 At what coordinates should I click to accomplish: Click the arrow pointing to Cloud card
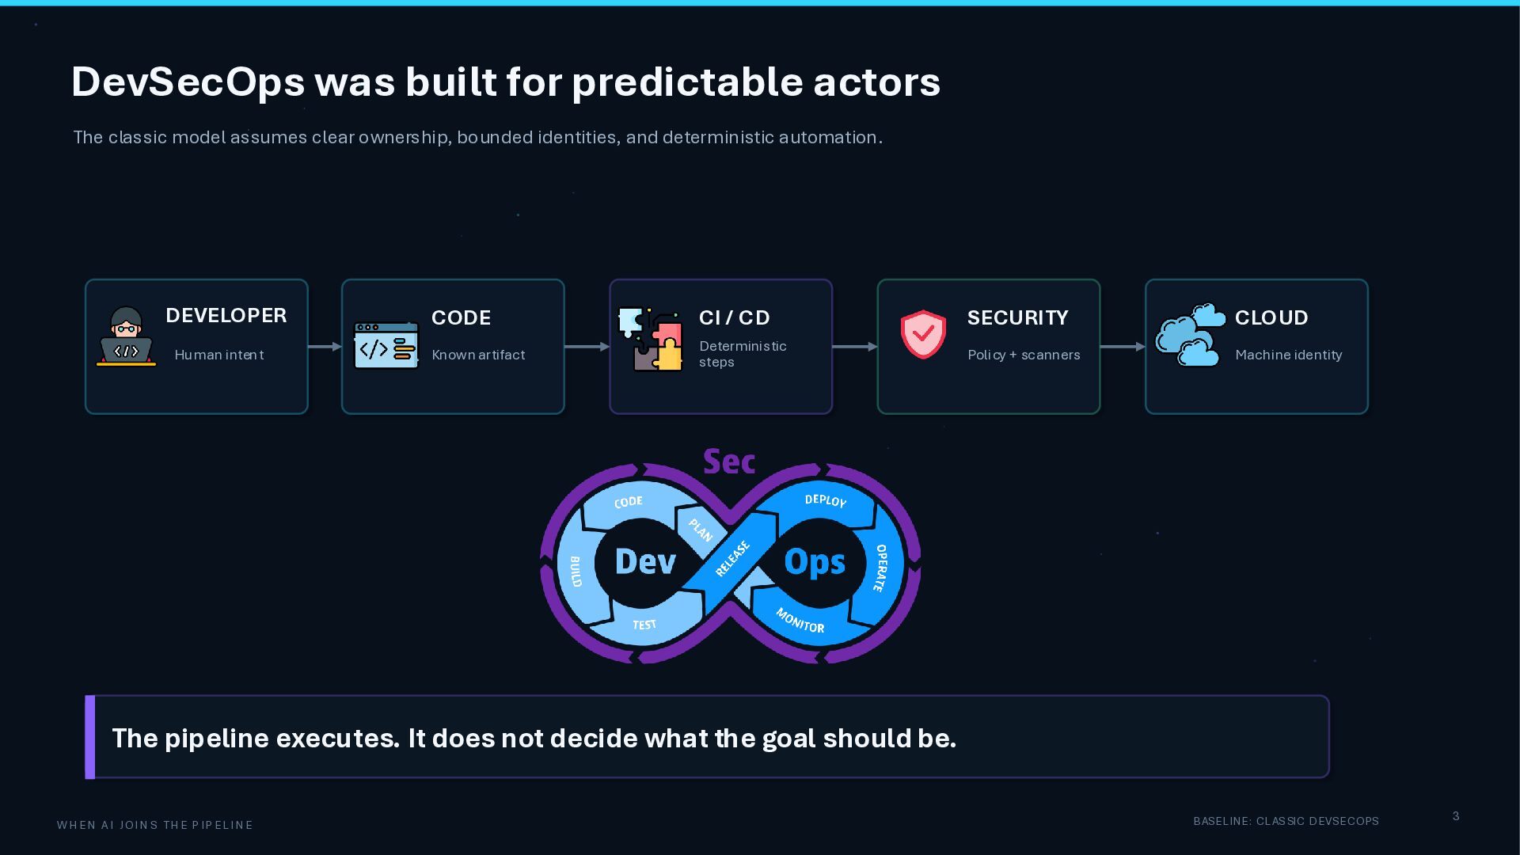point(1123,346)
